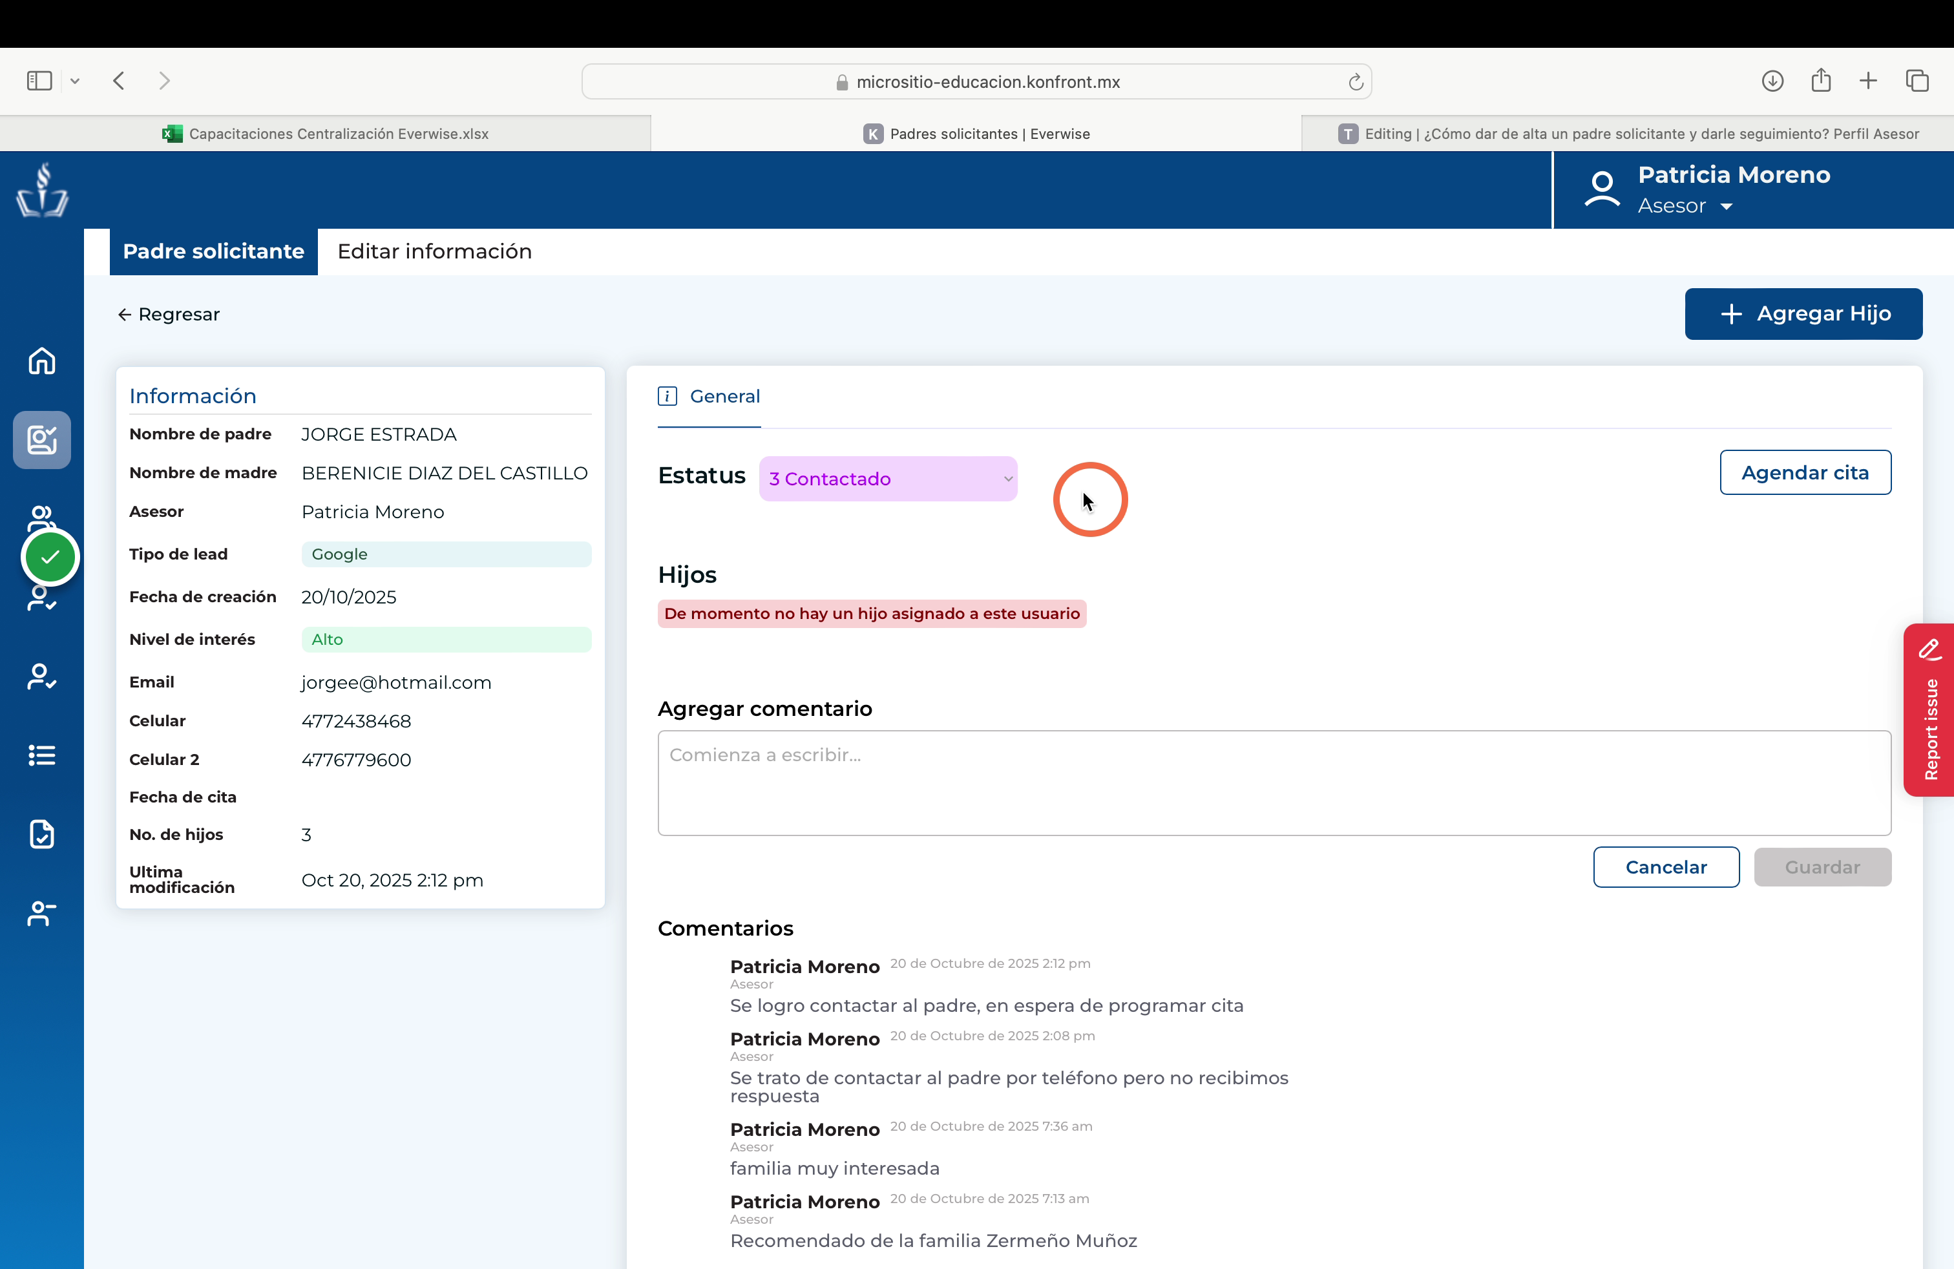Image resolution: width=1954 pixels, height=1269 pixels.
Task: Select the General tab
Action: 709,397
